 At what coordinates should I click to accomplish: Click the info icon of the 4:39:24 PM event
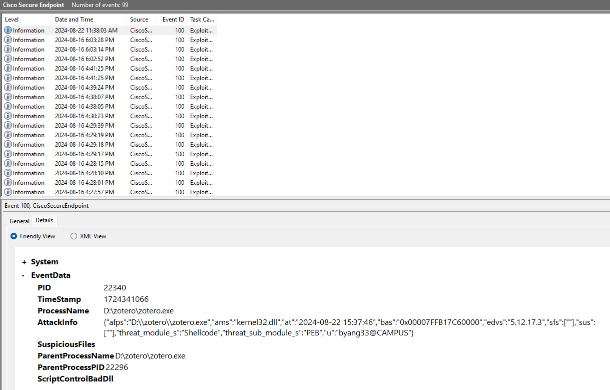tap(8, 88)
